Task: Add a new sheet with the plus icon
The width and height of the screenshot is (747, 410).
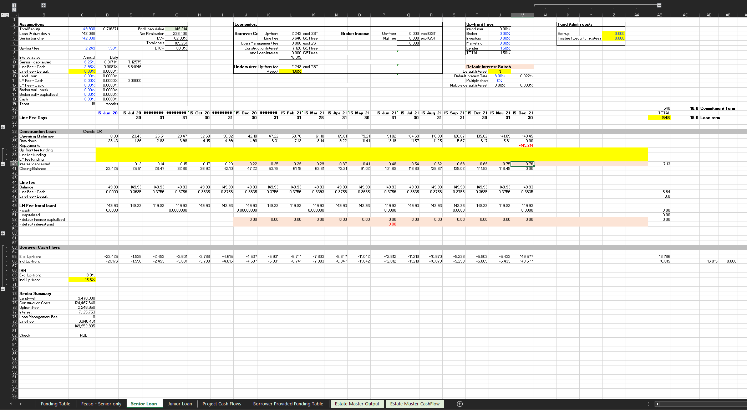Action: coord(460,404)
